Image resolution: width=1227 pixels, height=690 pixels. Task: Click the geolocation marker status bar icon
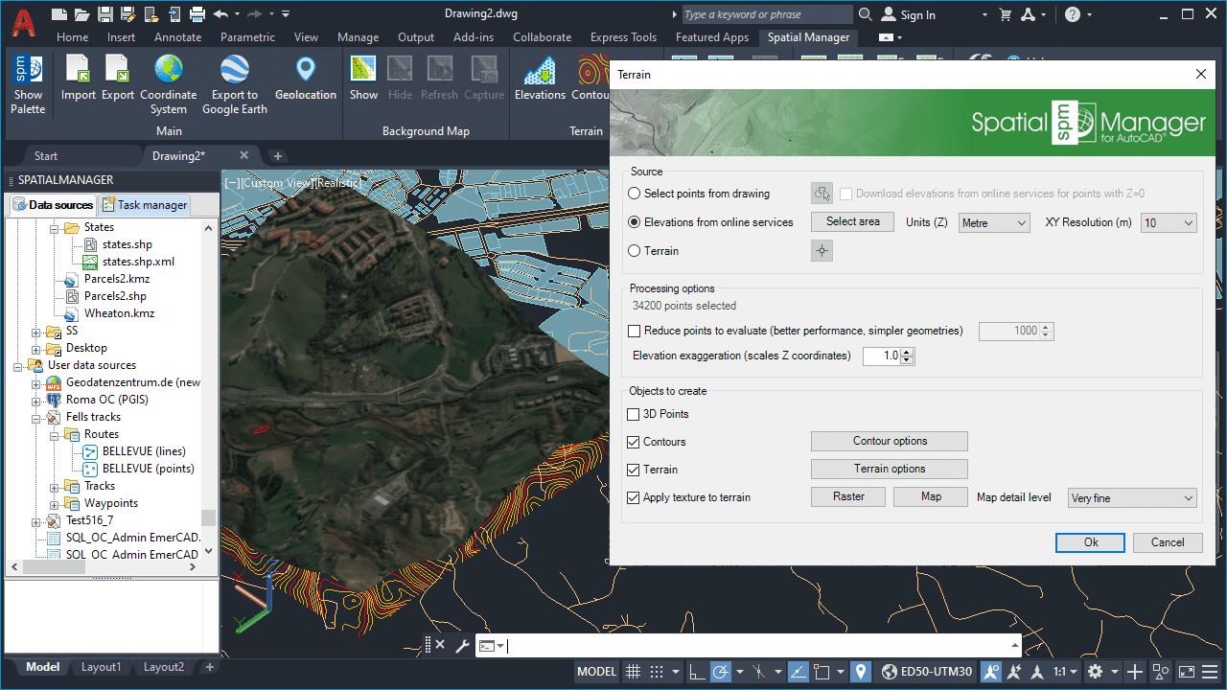point(861,672)
